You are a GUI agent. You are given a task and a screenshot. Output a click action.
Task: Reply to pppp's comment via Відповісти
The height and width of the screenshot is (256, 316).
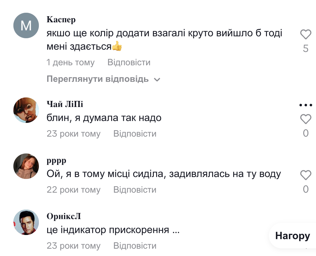point(135,190)
